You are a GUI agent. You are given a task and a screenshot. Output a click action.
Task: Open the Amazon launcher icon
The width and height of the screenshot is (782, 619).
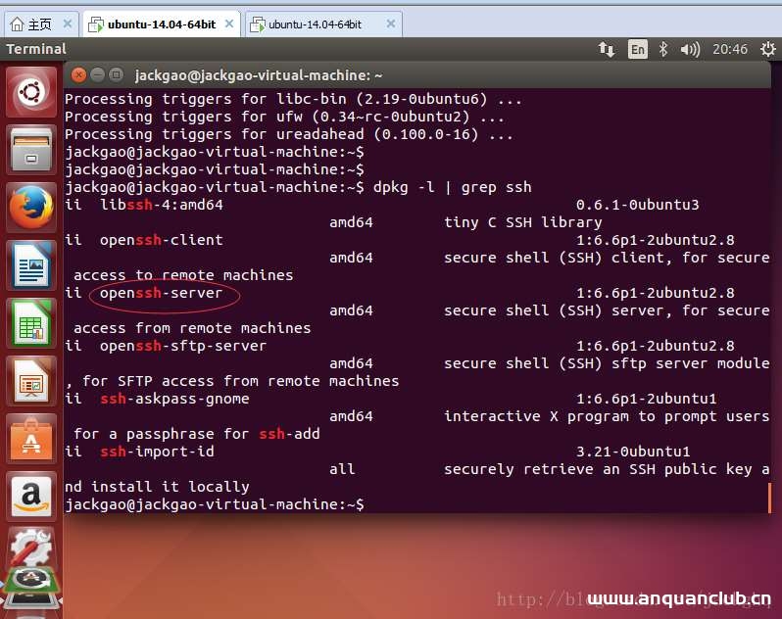click(x=31, y=497)
